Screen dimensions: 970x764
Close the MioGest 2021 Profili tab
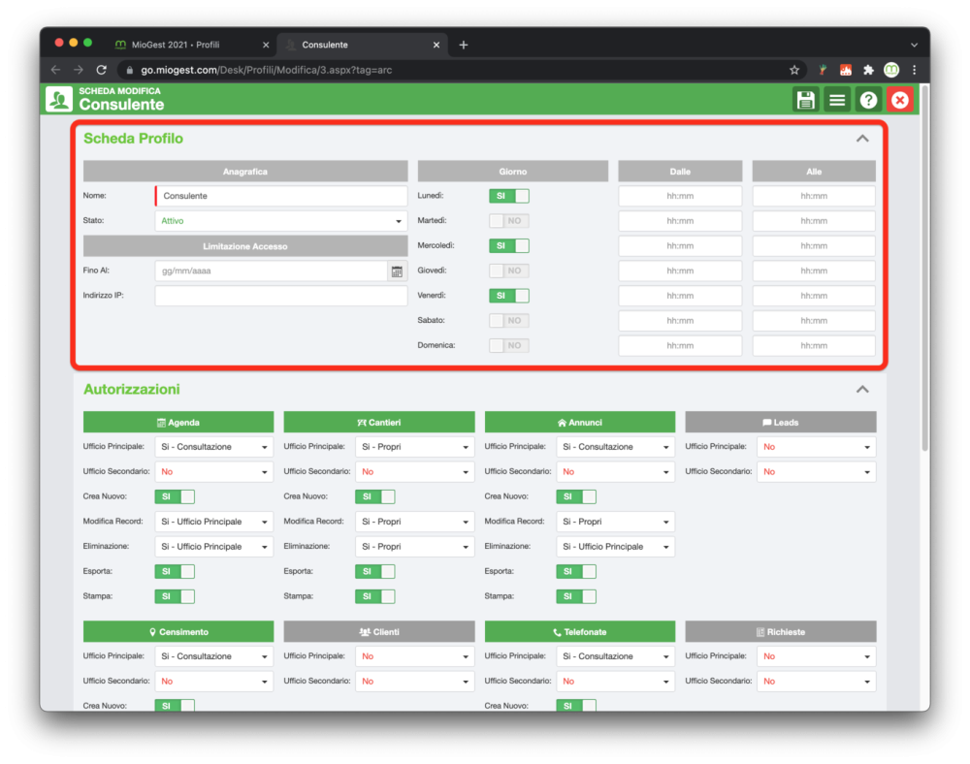(x=266, y=45)
